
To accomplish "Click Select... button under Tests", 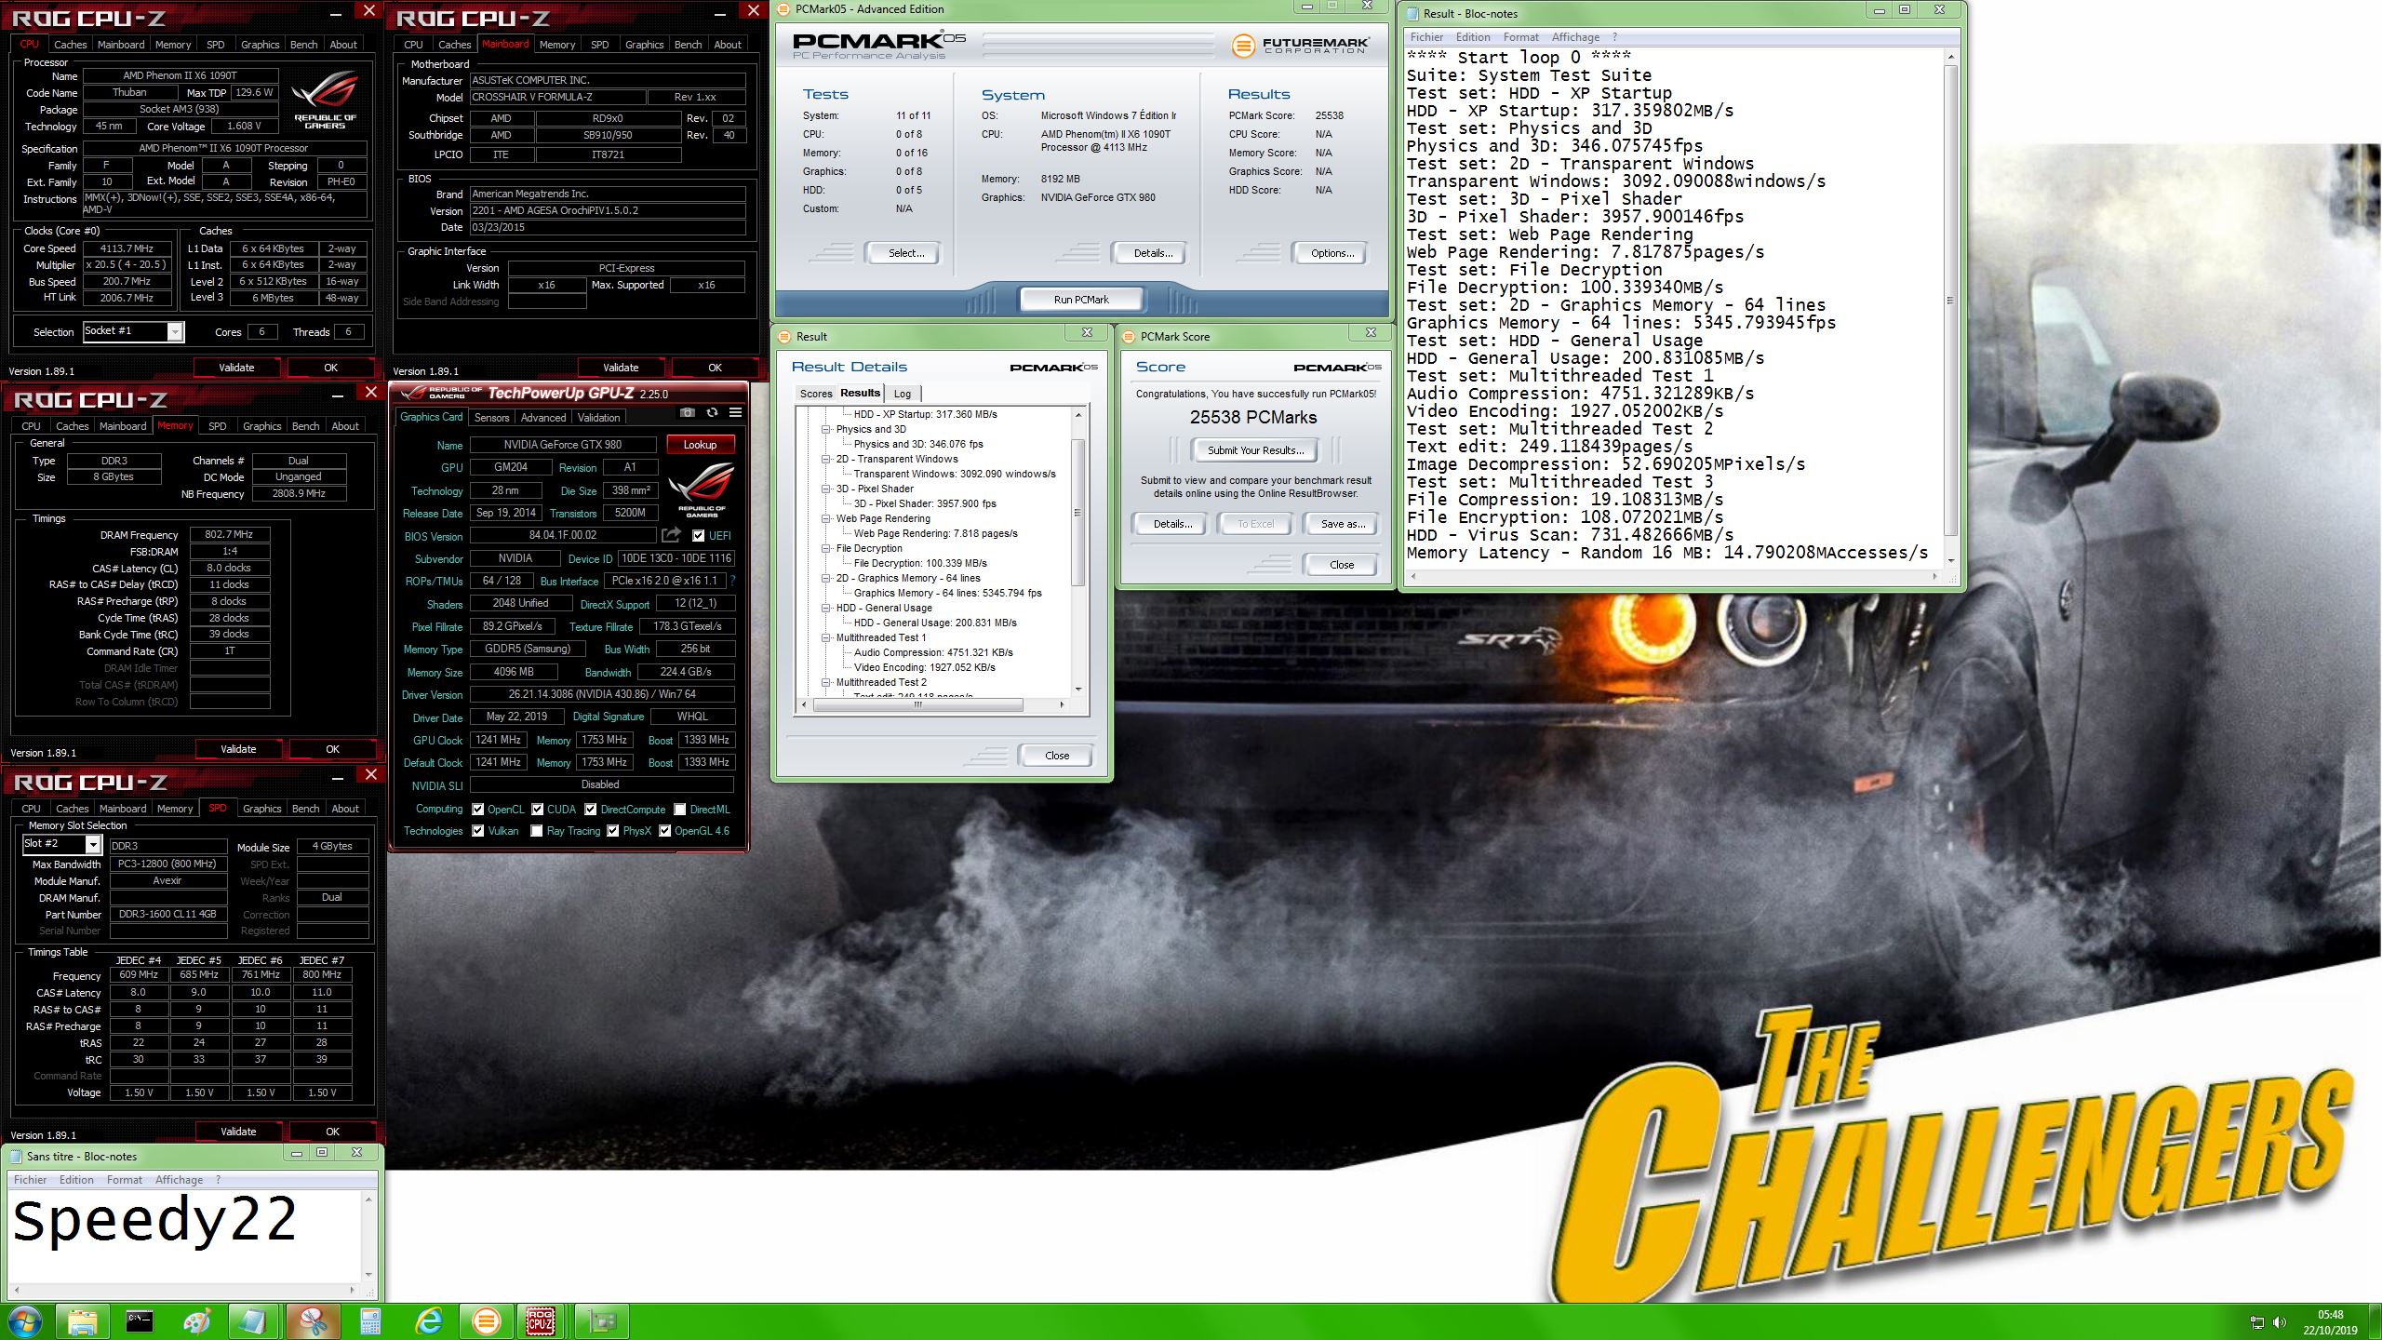I will point(905,253).
